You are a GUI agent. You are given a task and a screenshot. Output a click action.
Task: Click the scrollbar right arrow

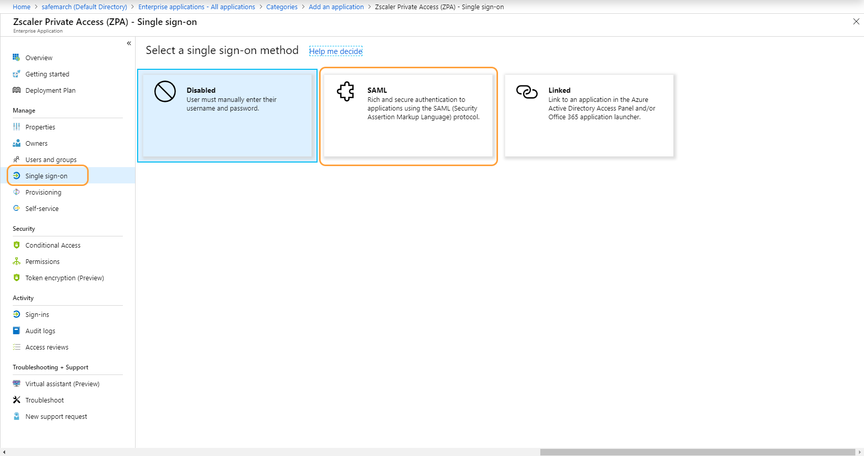tap(860, 452)
